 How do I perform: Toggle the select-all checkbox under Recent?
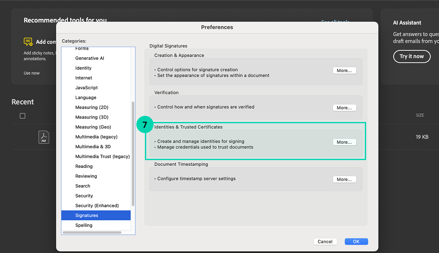[23, 116]
